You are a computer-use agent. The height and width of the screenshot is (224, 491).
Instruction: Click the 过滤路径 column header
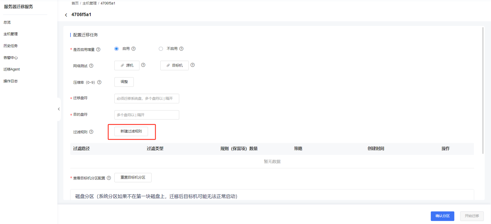[x=81, y=149]
